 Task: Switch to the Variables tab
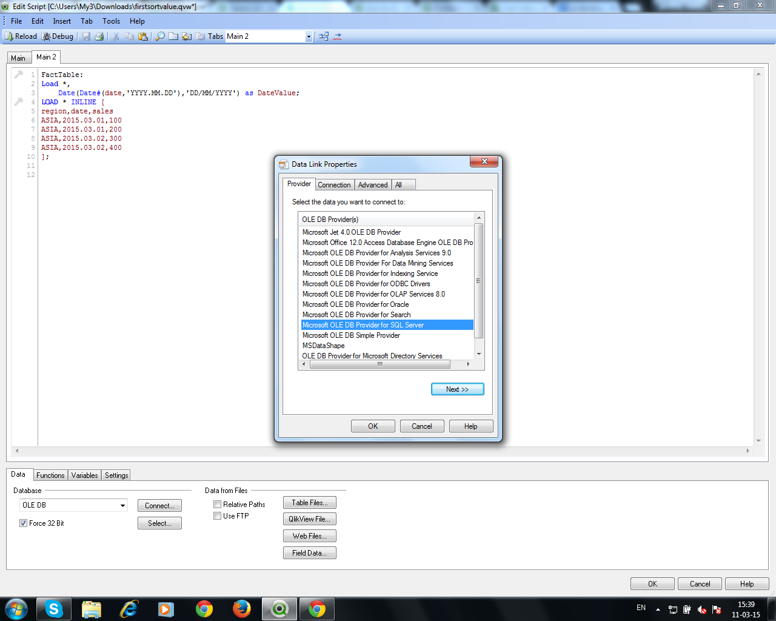pyautogui.click(x=85, y=475)
